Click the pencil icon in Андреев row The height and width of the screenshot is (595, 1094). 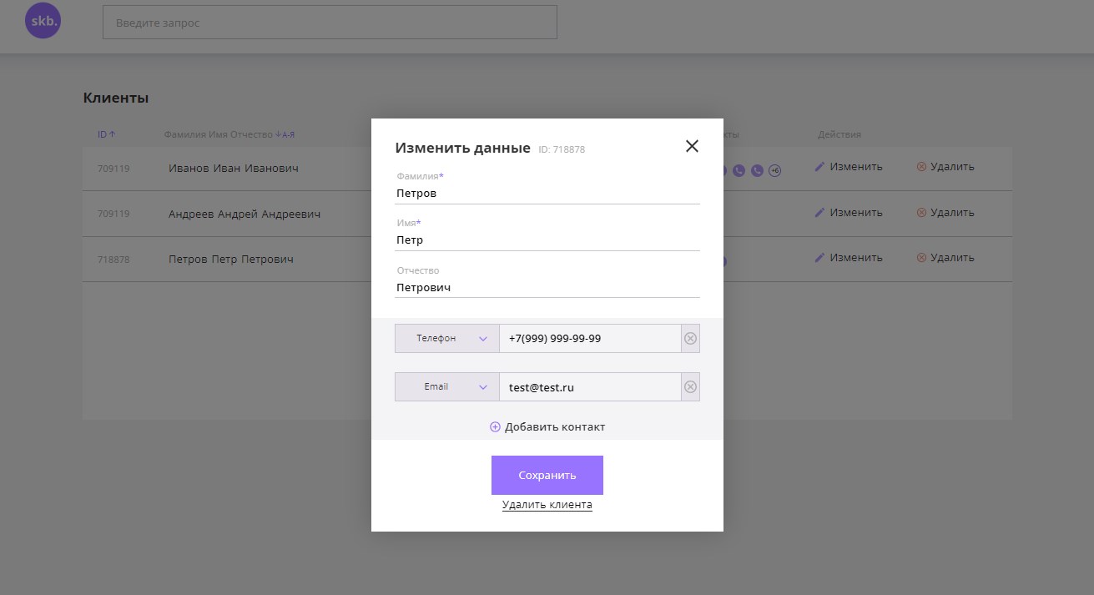point(819,212)
